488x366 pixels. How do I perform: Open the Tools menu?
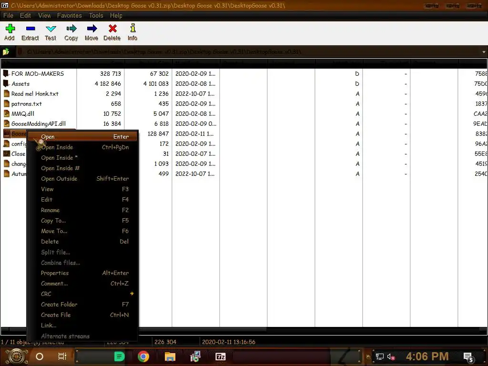click(x=96, y=16)
